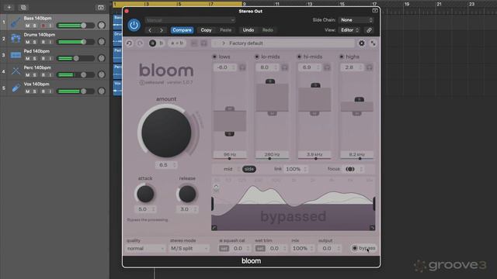Click the Bass 140bpm guitar track icon

coord(16,22)
